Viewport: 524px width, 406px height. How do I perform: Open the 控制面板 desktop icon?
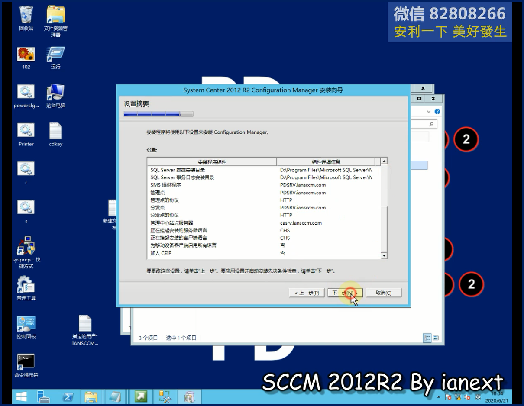click(26, 327)
